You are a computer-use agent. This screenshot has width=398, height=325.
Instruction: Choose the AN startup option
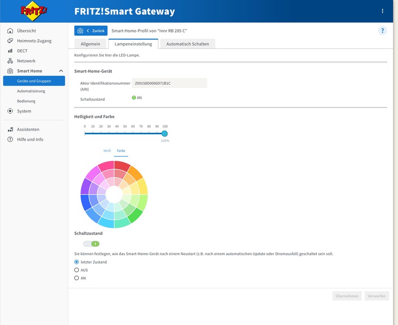(x=76, y=278)
